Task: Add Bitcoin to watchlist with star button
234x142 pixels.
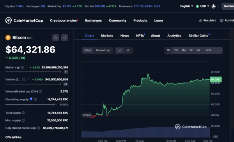Action: 56,37
